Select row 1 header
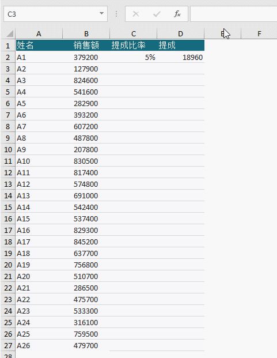The width and height of the screenshot is (277, 358). (x=7, y=46)
